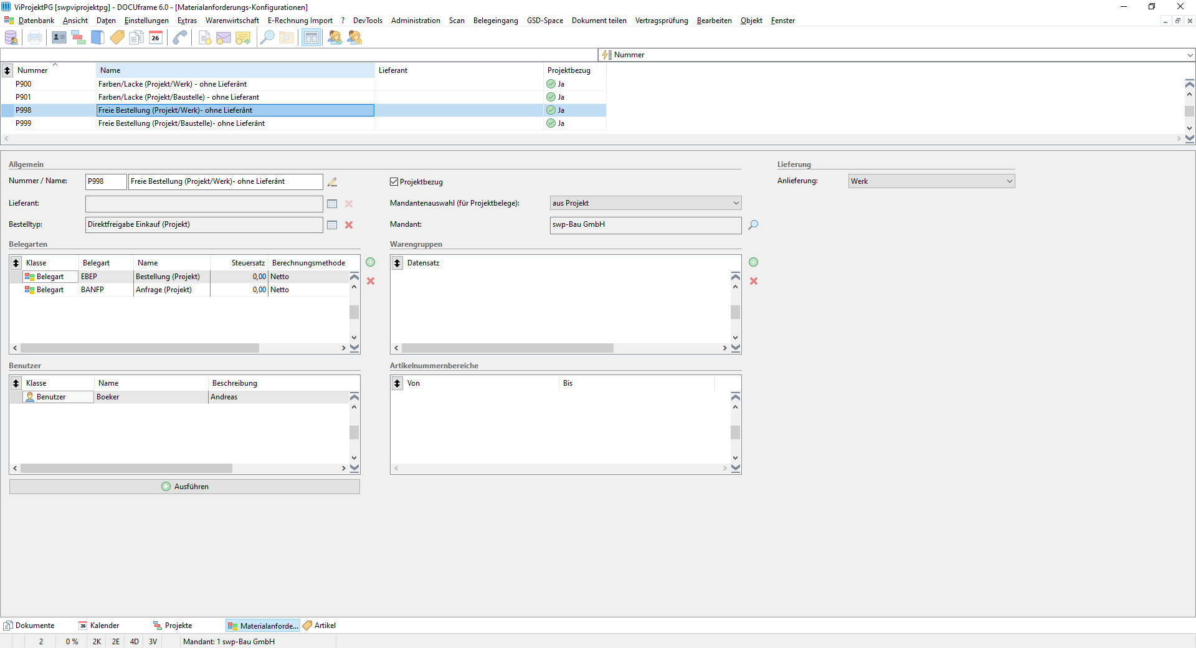Viewport: 1196px width, 648px height.
Task: Remove a Warengruppe with the red X
Action: 754,281
